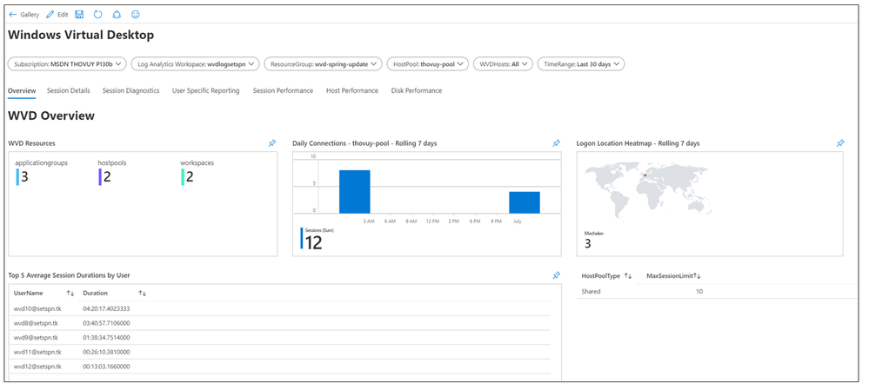Change the TimeRange Last 30 days dropdown

point(581,64)
